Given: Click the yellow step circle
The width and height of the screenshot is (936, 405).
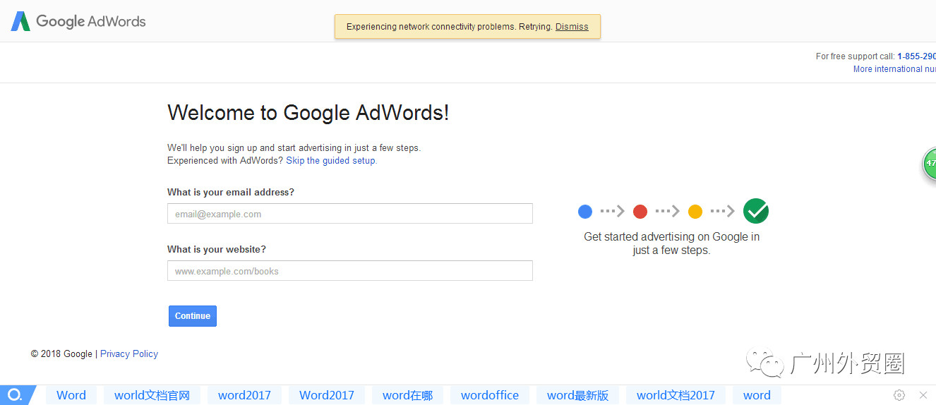Looking at the screenshot, I should pos(695,211).
